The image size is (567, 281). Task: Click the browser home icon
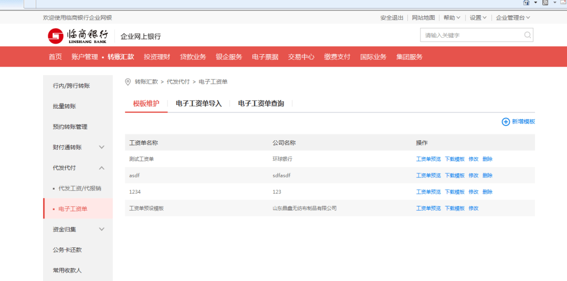tap(526, 3)
